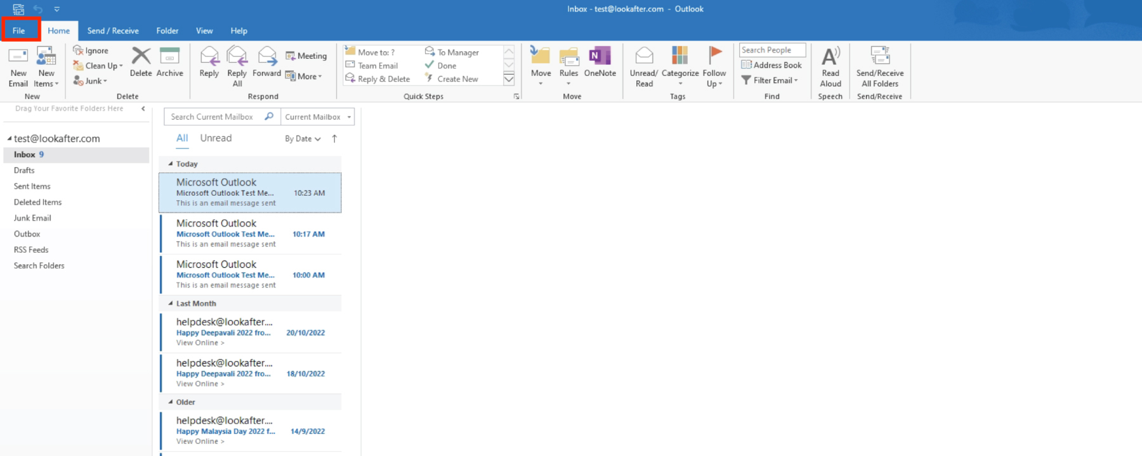The width and height of the screenshot is (1142, 456).
Task: Click the Delete X icon
Action: click(141, 57)
